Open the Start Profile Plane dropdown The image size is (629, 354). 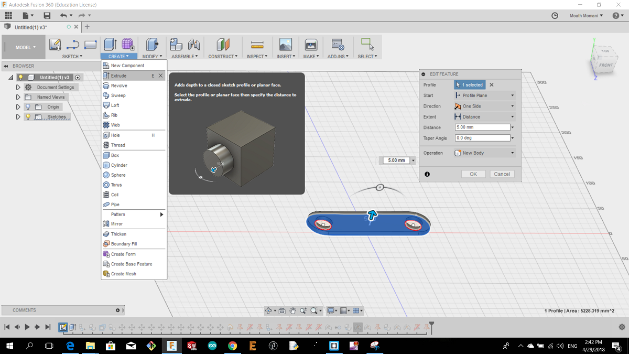click(485, 95)
